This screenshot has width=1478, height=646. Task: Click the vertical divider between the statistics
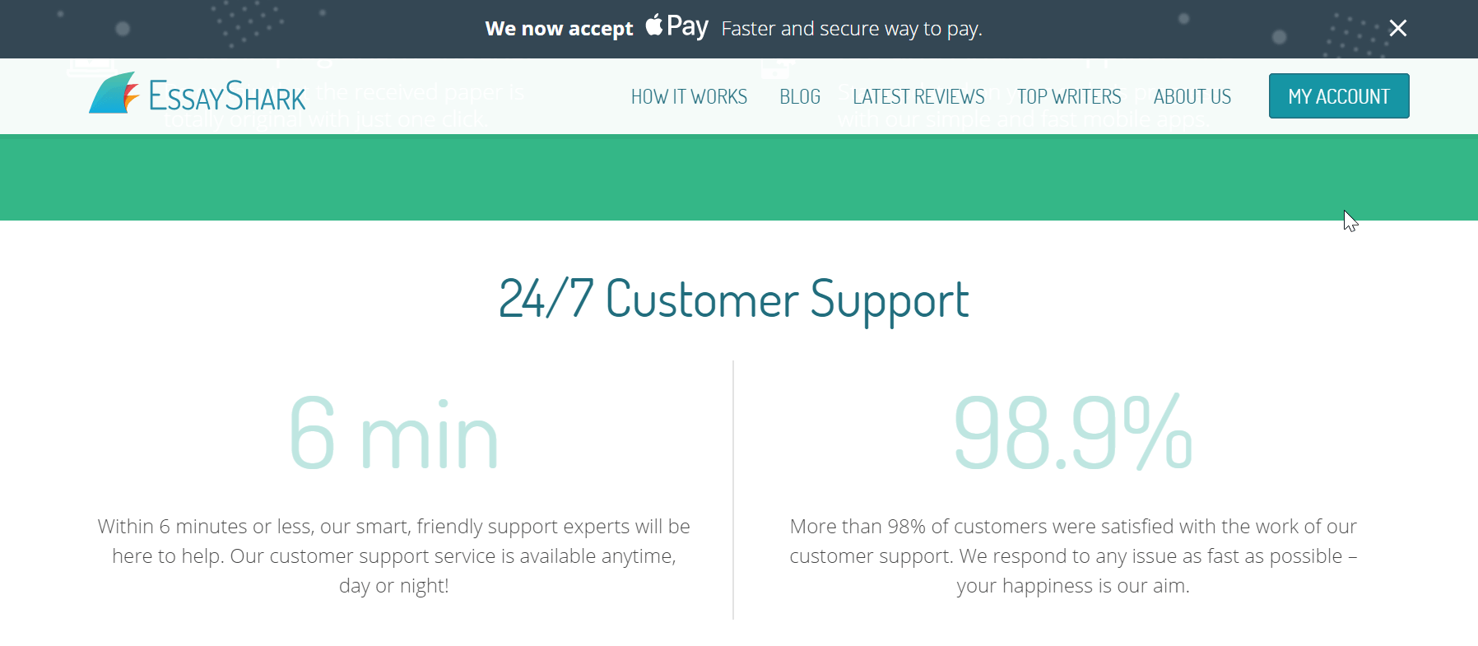click(x=733, y=490)
